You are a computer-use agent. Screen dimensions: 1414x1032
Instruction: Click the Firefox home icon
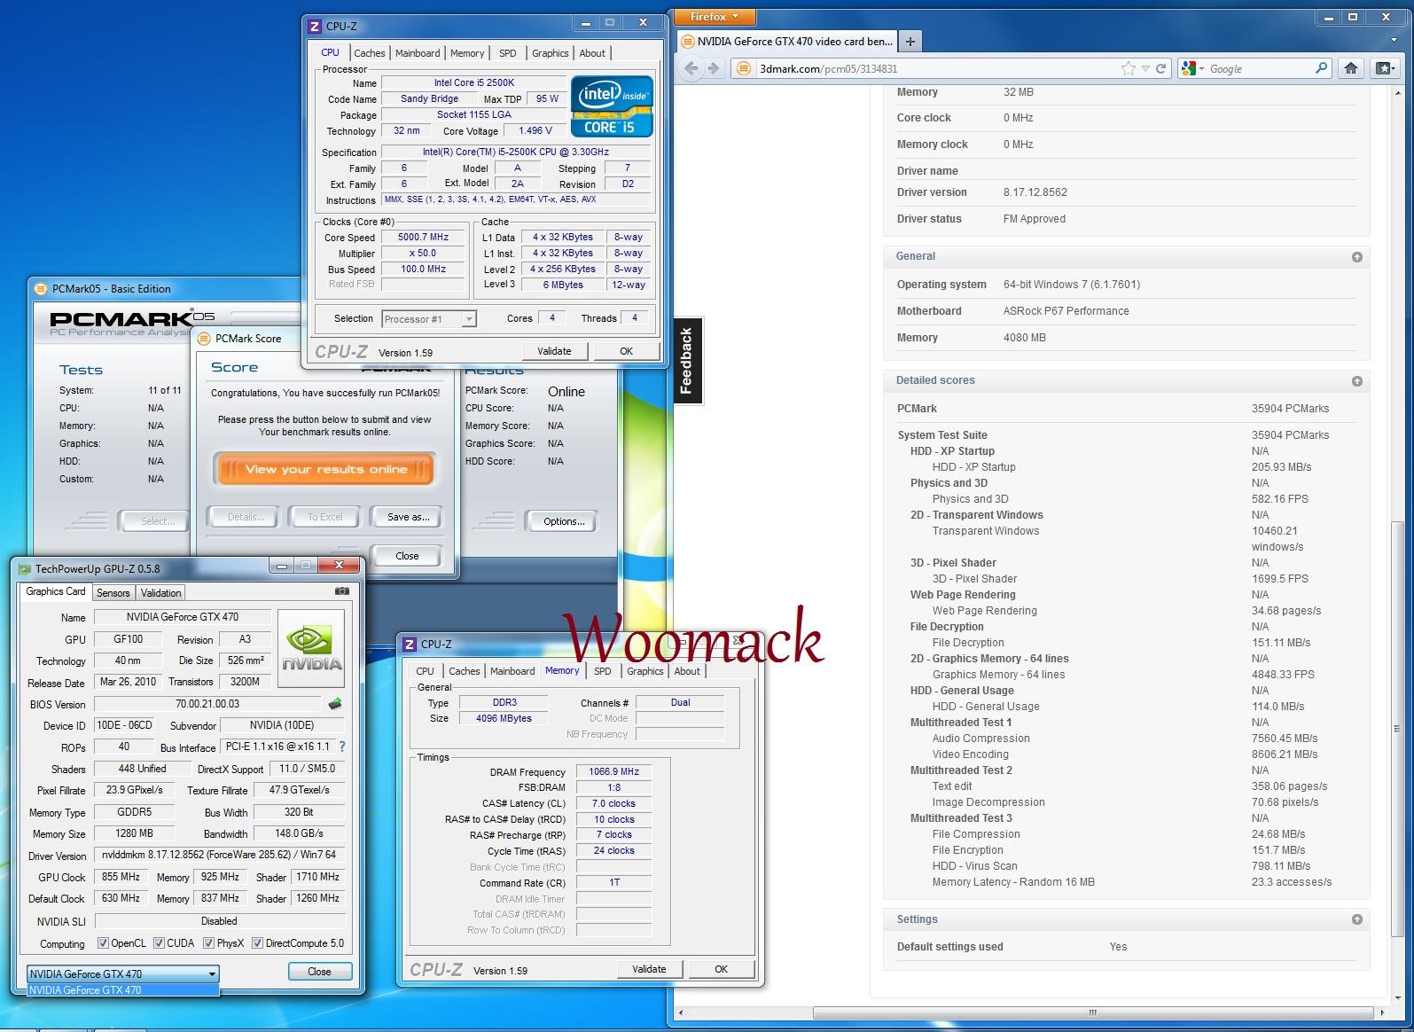tap(1350, 68)
